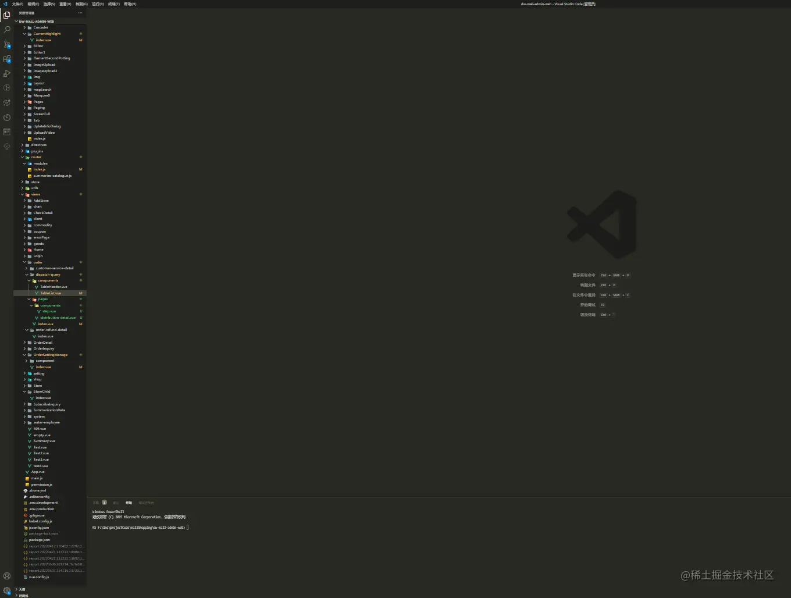Screen dimensions: 791x598
Task: Expand the ElementSecondPotting folder
Action: pos(51,58)
